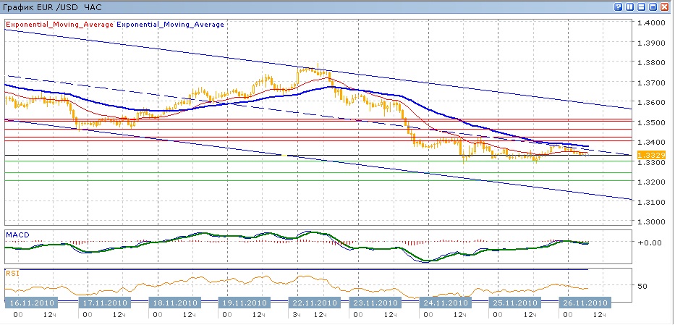Open the help question mark icon
This screenshot has height=325, width=675.
click(619, 7)
